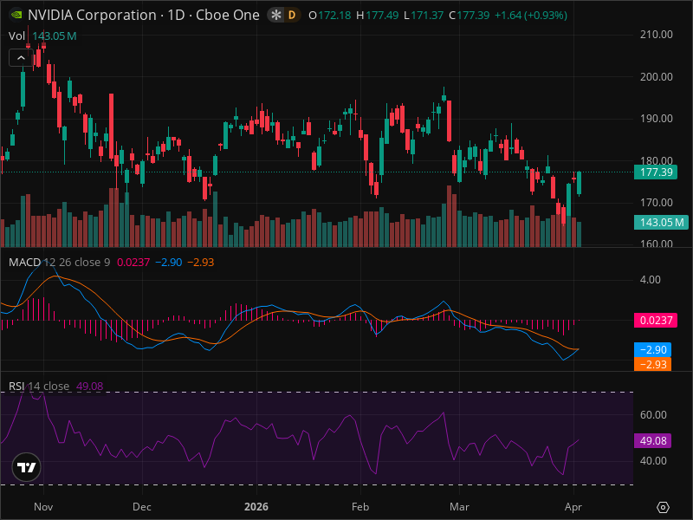693x520 pixels.
Task: Click the blue −2.90 MACD axis label
Action: pos(653,350)
